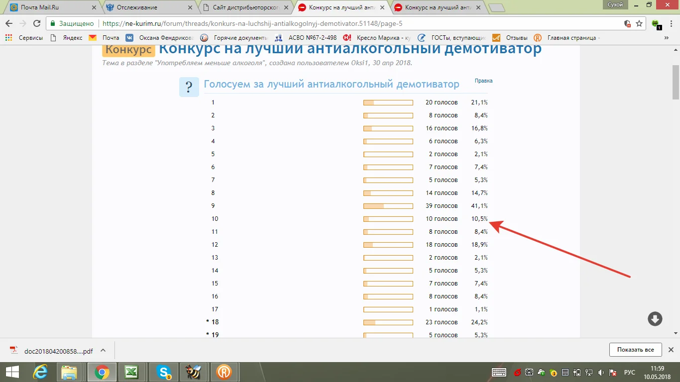
Task: Click the 20 голосов count
Action: (442, 102)
